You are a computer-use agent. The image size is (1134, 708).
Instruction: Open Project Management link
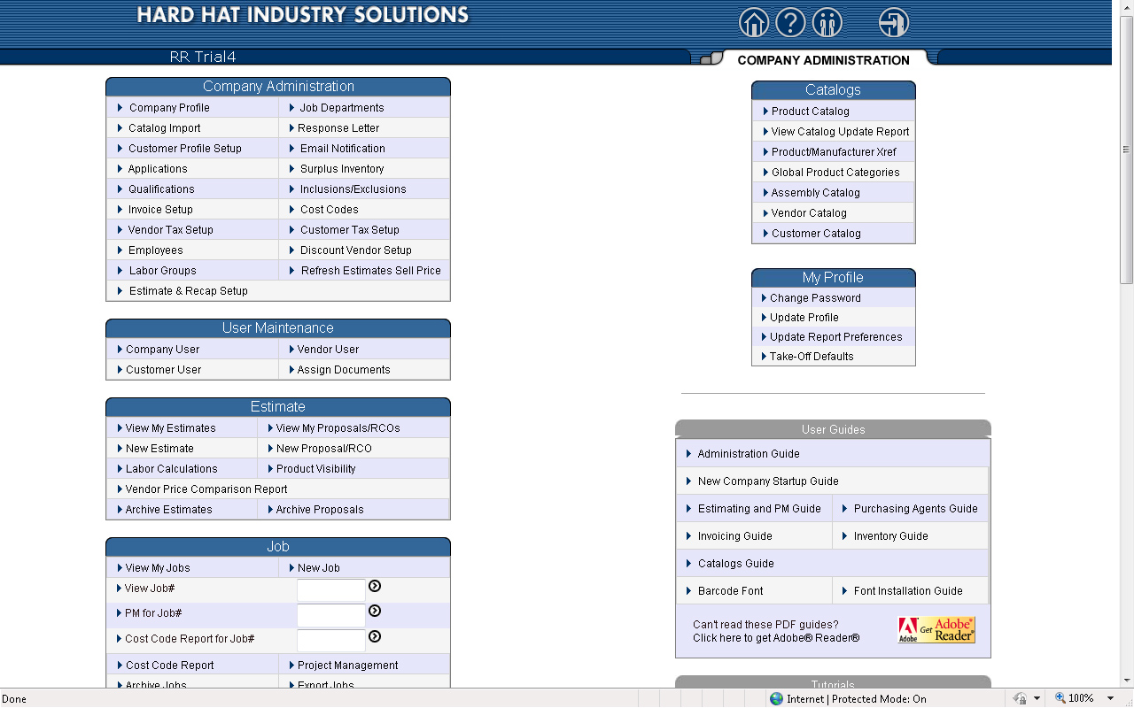348,666
